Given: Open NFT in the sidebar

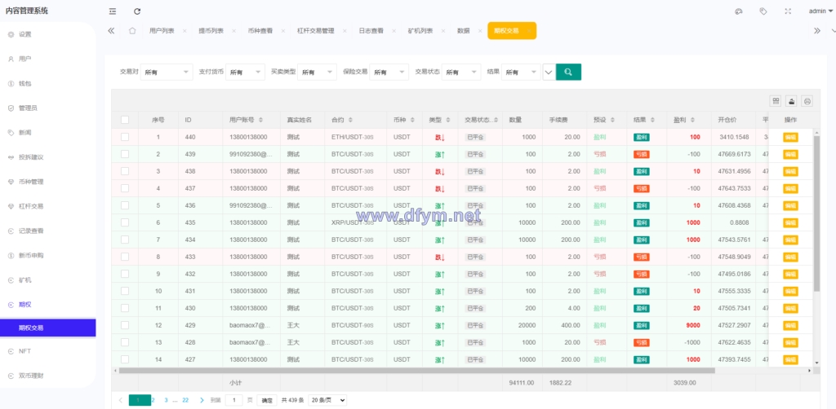Looking at the screenshot, I should (25, 351).
